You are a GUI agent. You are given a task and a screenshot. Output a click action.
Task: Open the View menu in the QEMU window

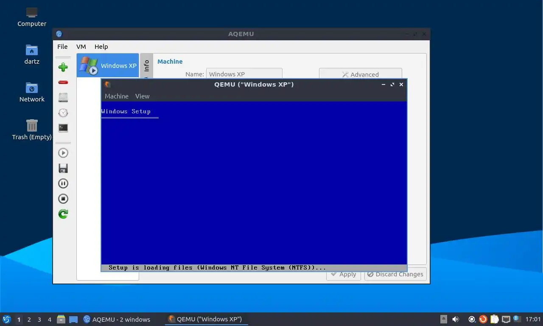pyautogui.click(x=143, y=96)
